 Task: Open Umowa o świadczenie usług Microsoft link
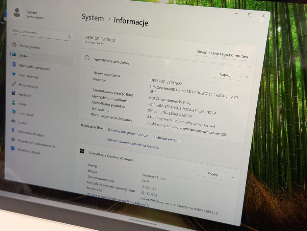coord(118,199)
